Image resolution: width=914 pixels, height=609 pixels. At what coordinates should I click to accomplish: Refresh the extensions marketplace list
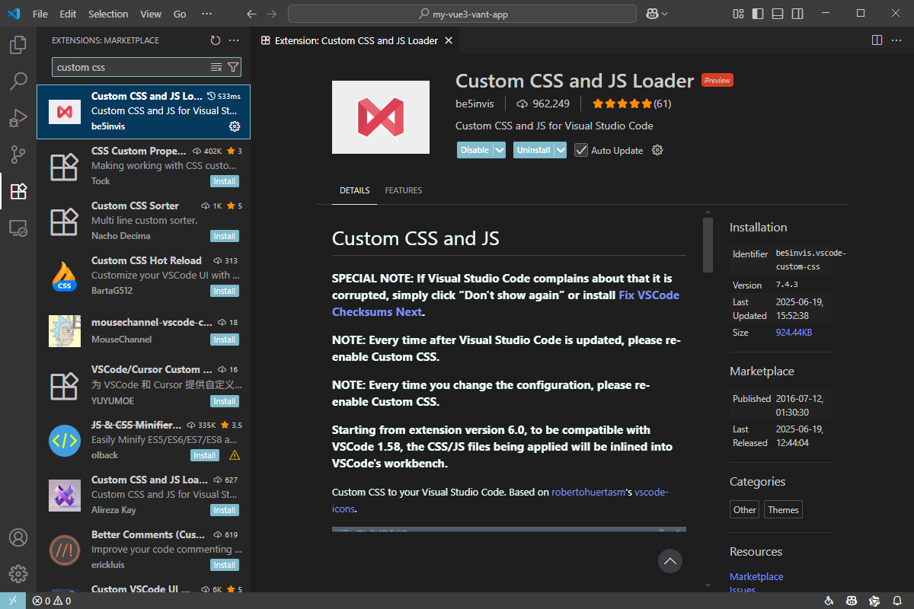point(216,40)
